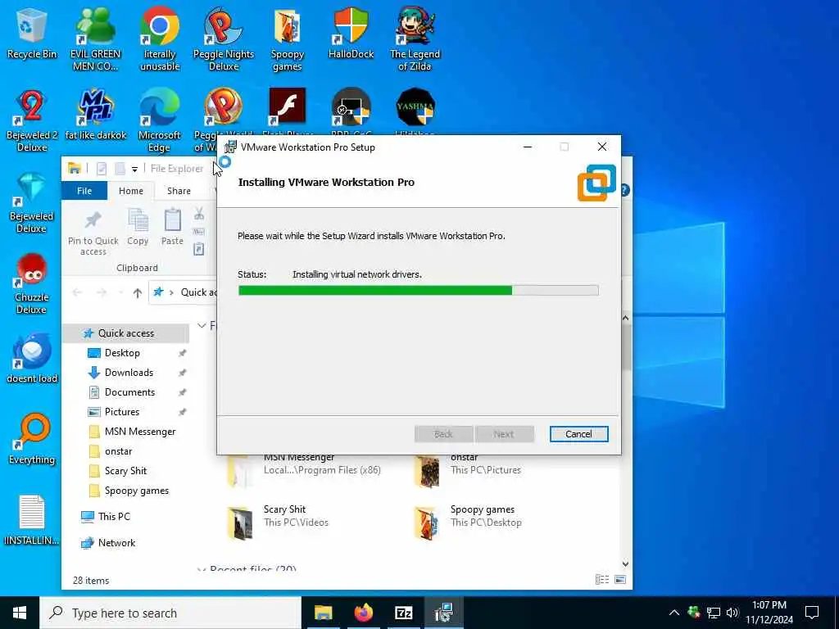Open the notification center

pos(812,613)
